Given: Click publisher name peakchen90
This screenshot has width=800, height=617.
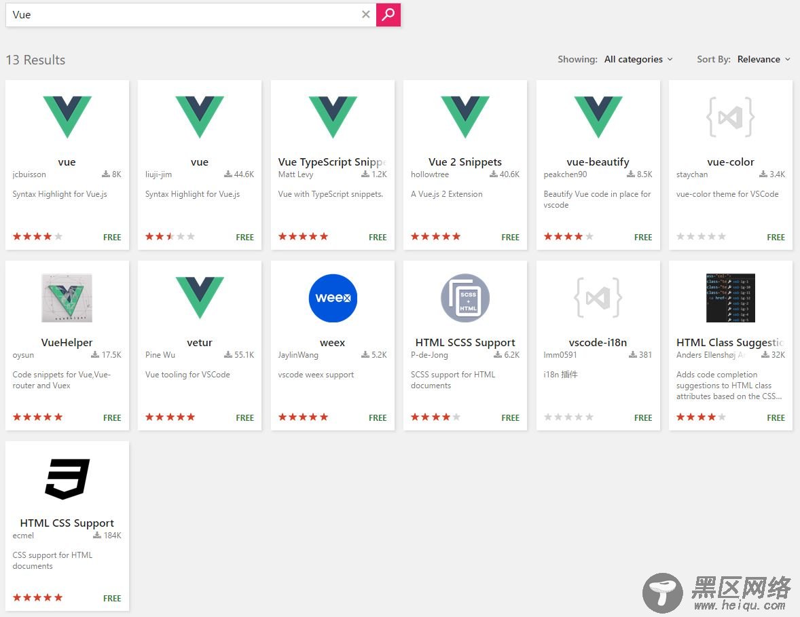Looking at the screenshot, I should point(565,174).
